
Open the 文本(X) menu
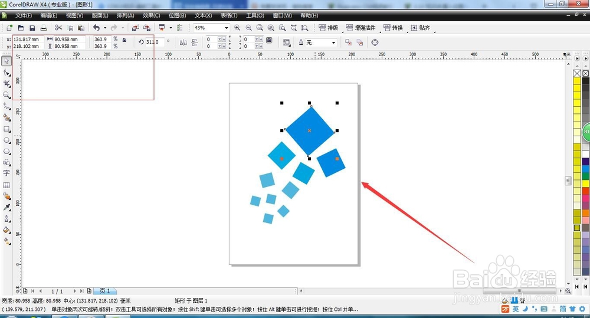(203, 15)
